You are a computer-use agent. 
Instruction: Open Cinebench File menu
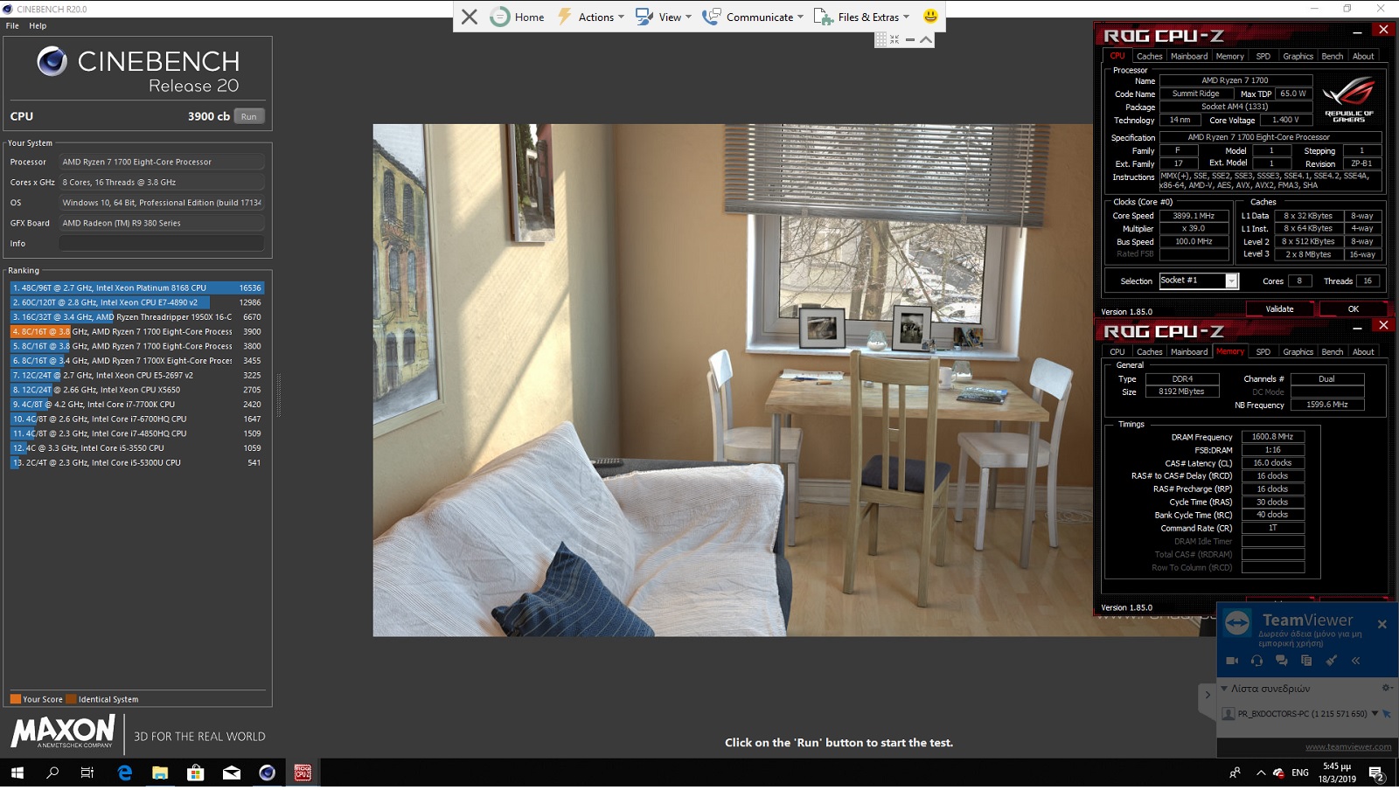[x=12, y=25]
